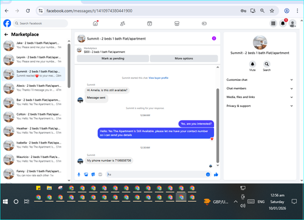Screen dimensions: 304x220
Task: Open the Watch video tab
Action: (150, 24)
